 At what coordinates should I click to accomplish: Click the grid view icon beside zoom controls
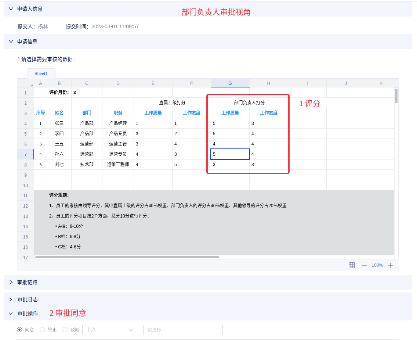[351, 265]
